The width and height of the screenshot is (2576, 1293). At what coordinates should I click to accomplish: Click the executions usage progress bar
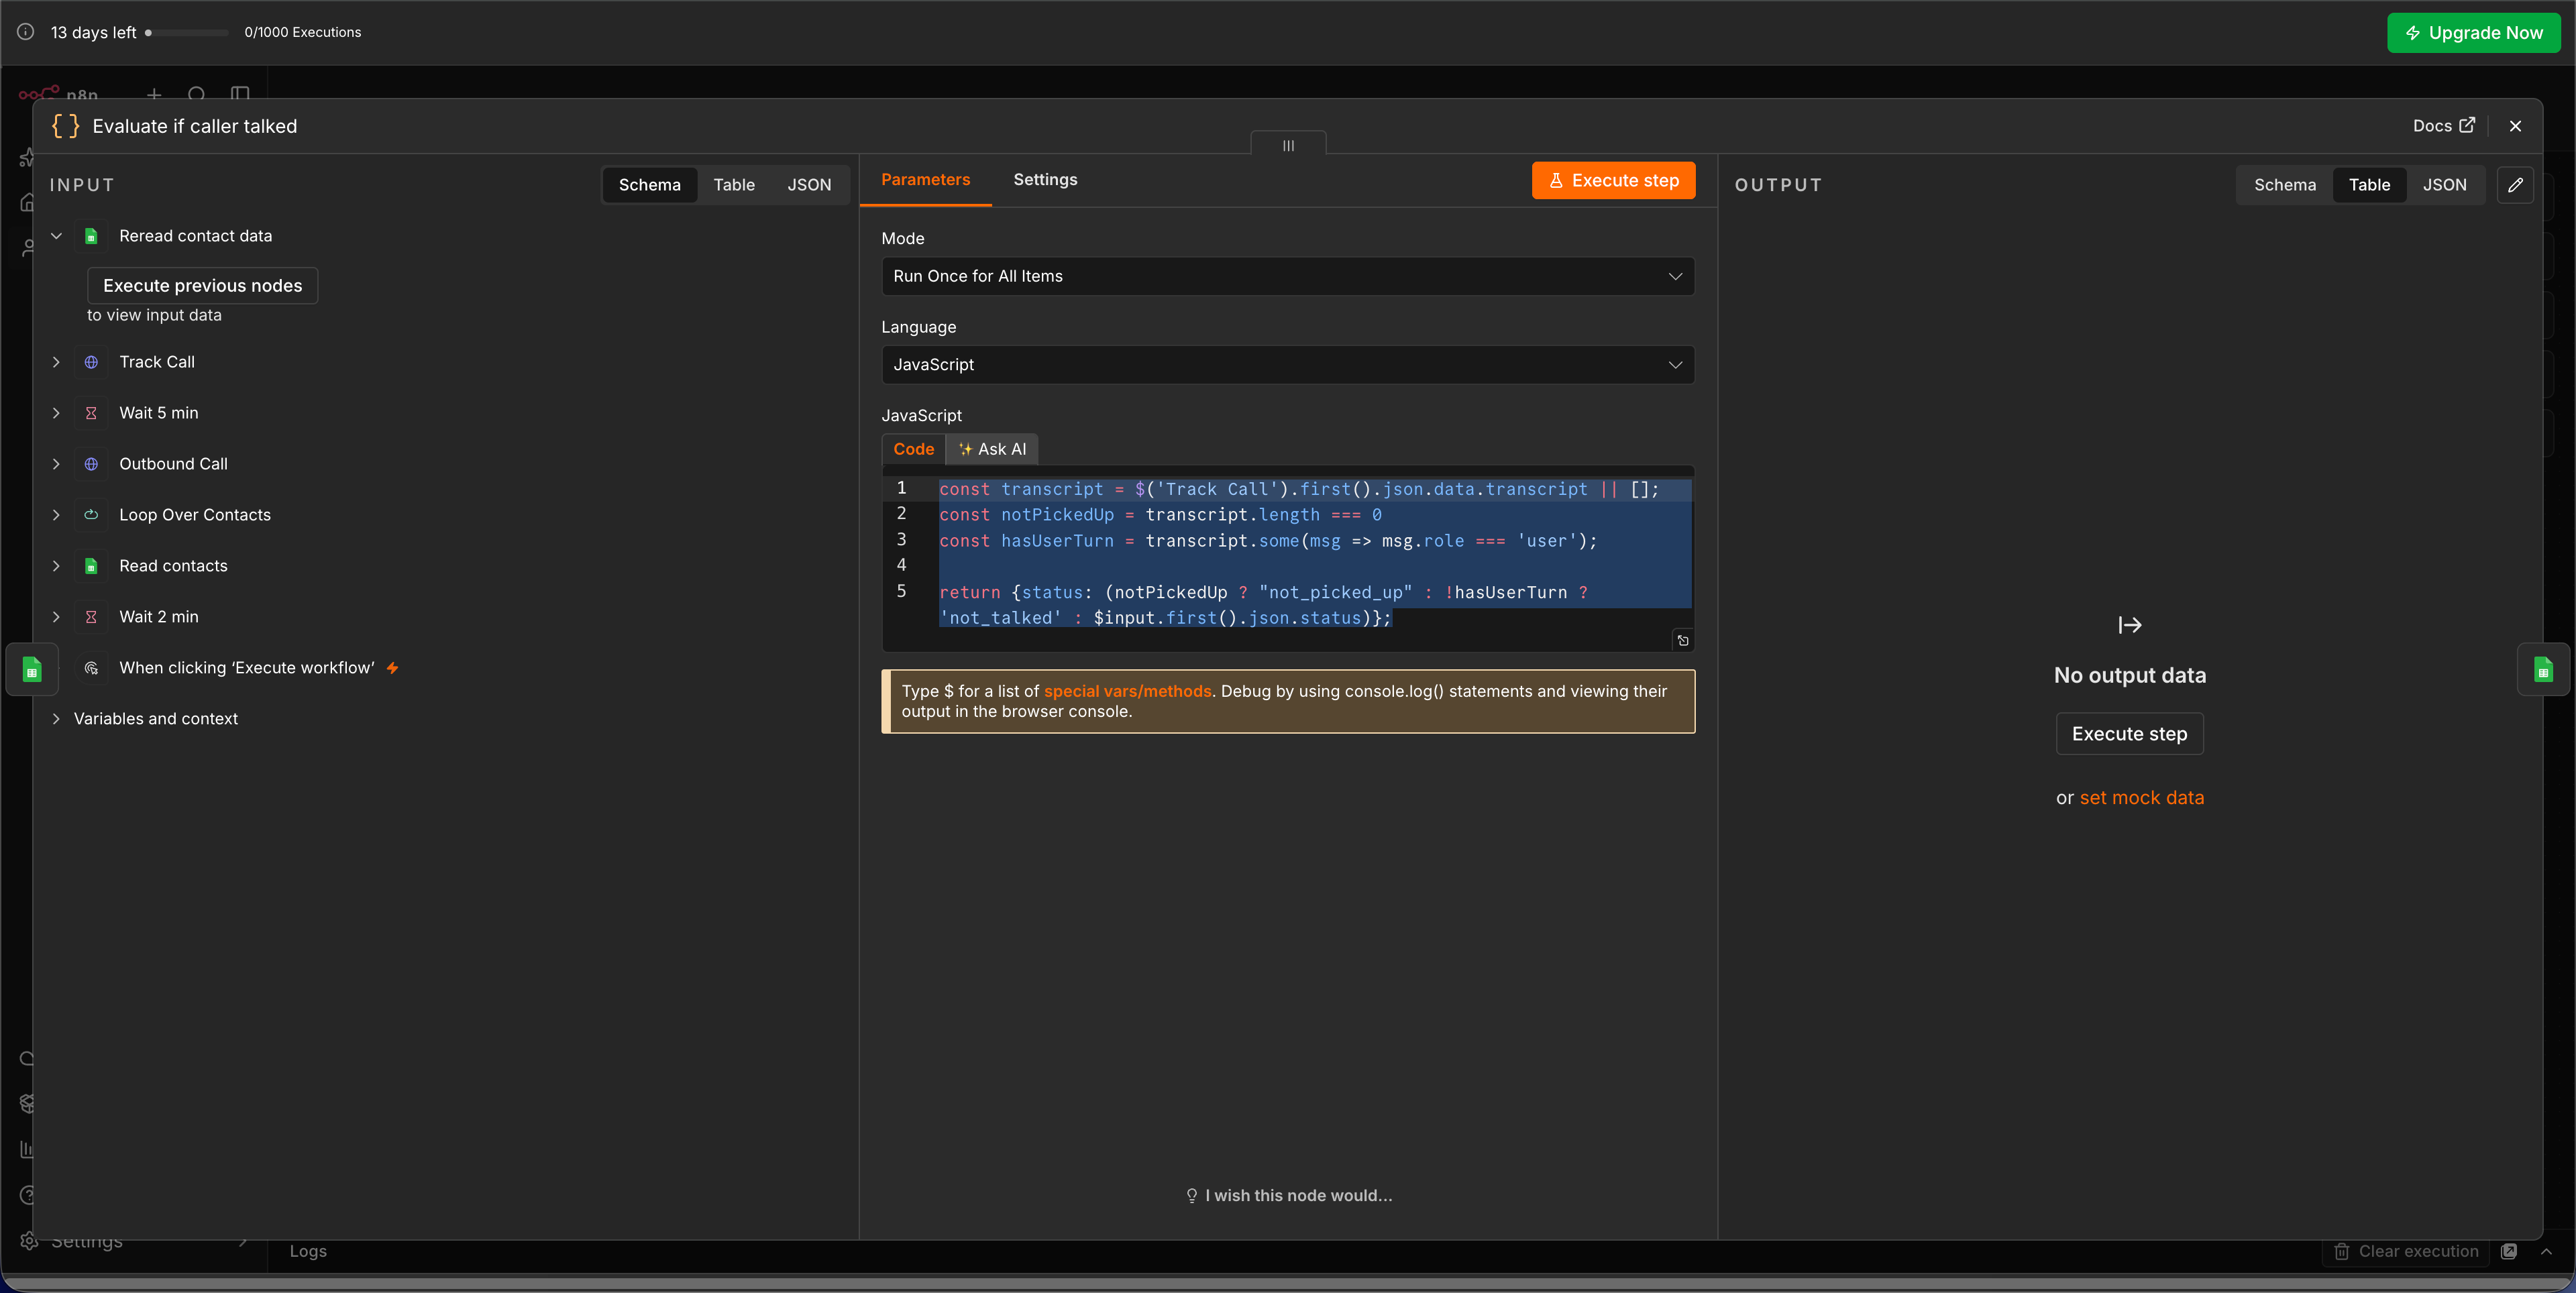[187, 32]
